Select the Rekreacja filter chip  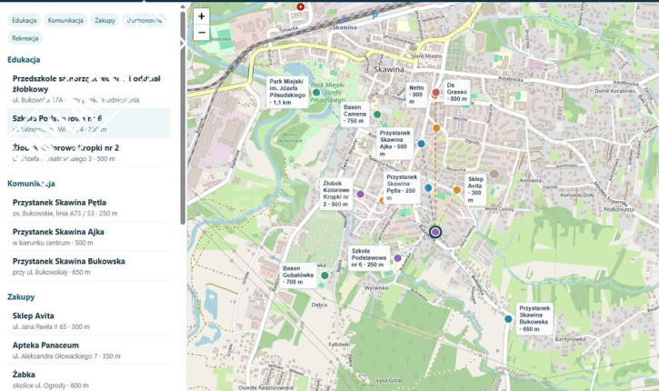[25, 38]
